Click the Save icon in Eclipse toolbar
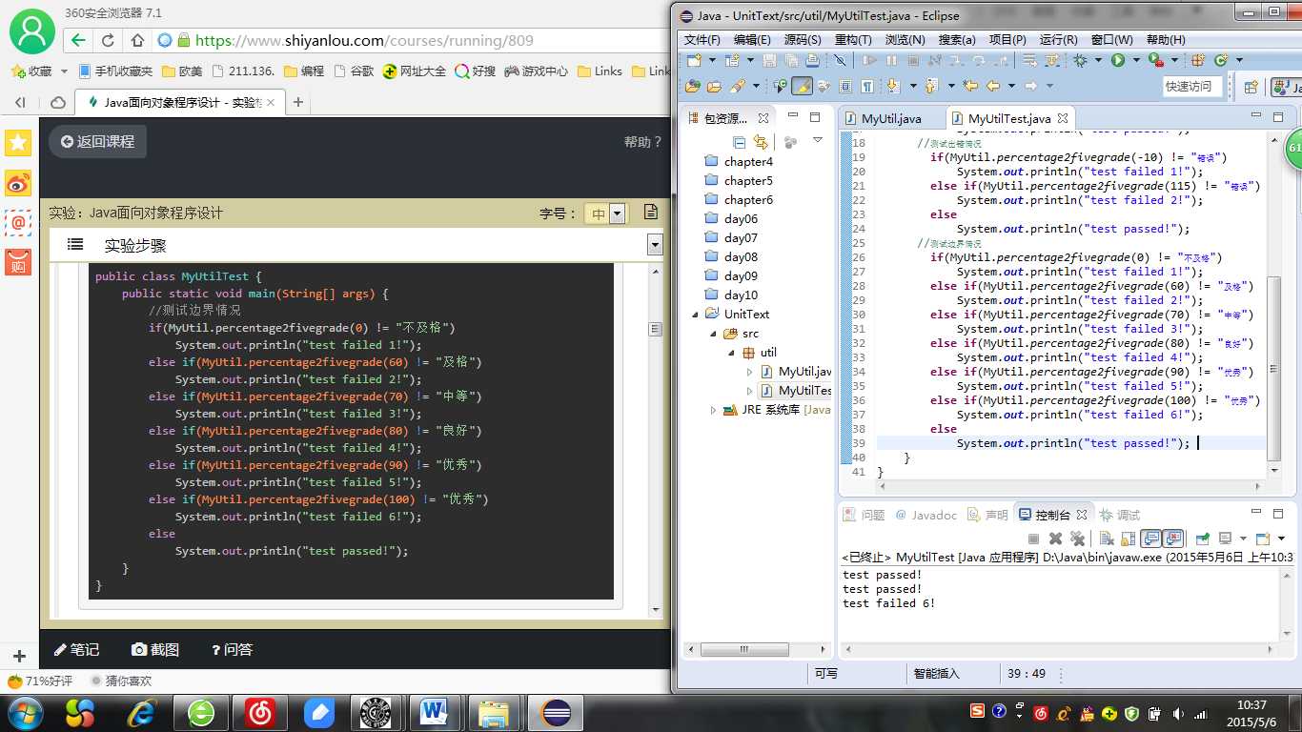1302x732 pixels. (769, 60)
